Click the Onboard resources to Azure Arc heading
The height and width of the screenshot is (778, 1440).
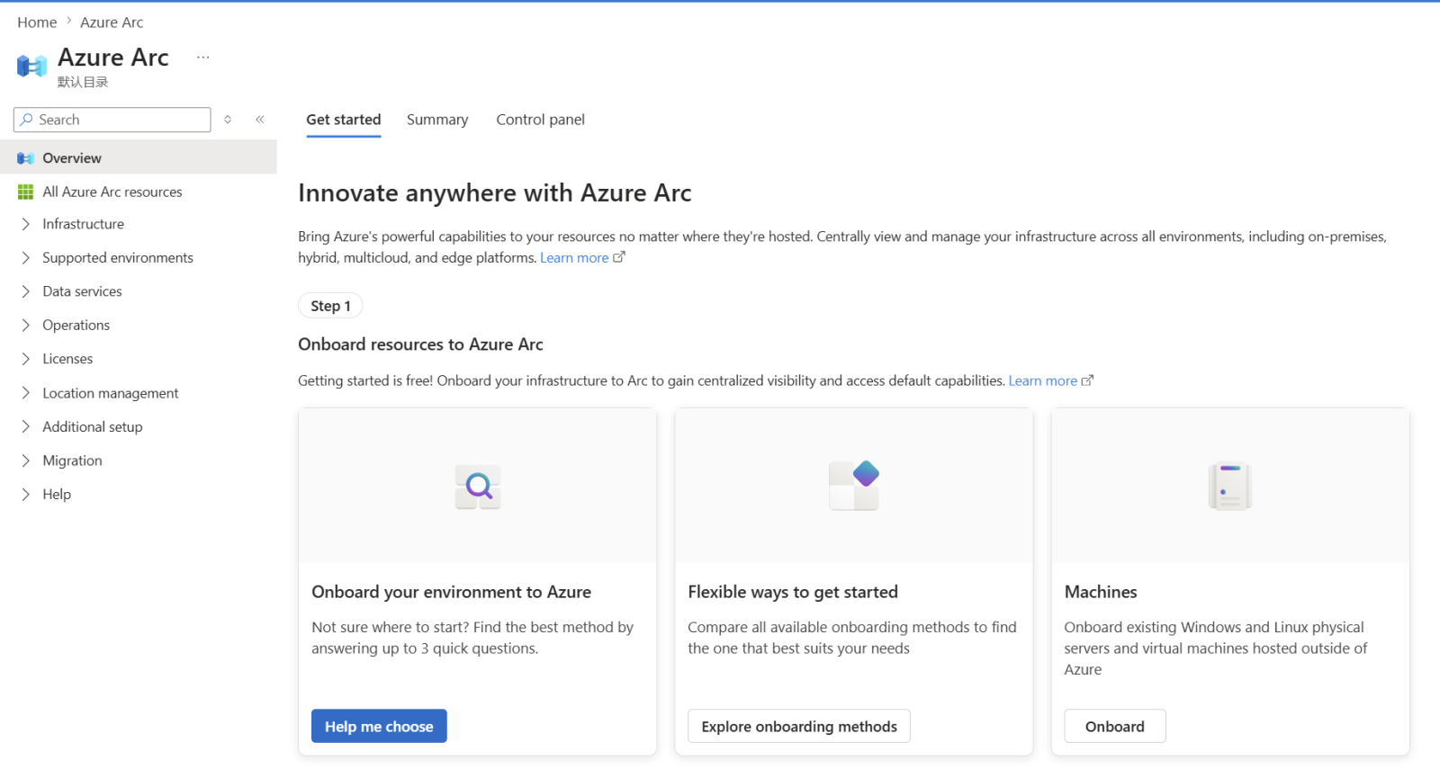coord(421,344)
